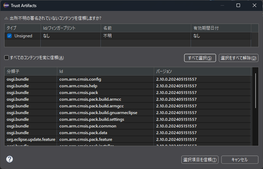Click the help question mark icon

tap(10, 159)
